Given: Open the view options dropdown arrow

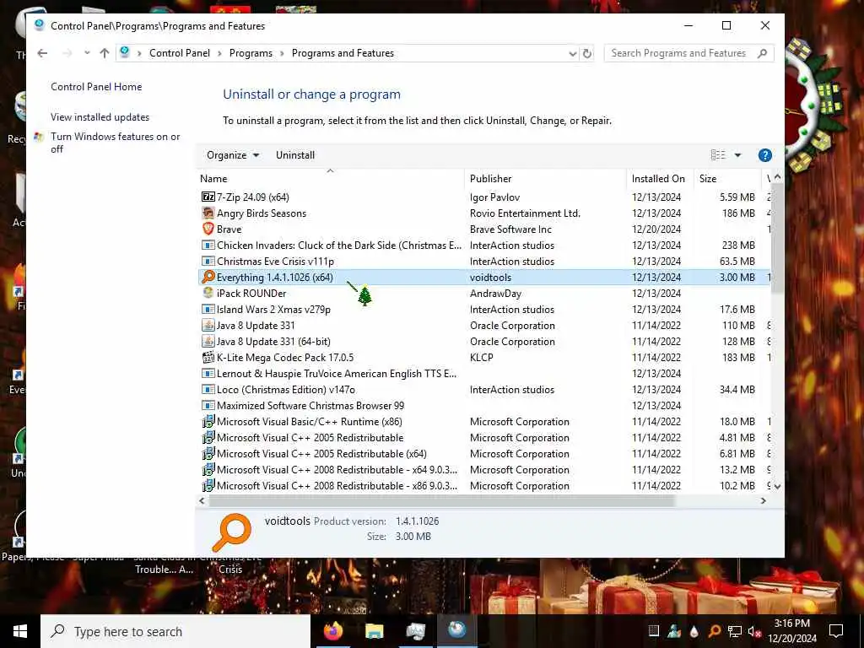Looking at the screenshot, I should (737, 155).
